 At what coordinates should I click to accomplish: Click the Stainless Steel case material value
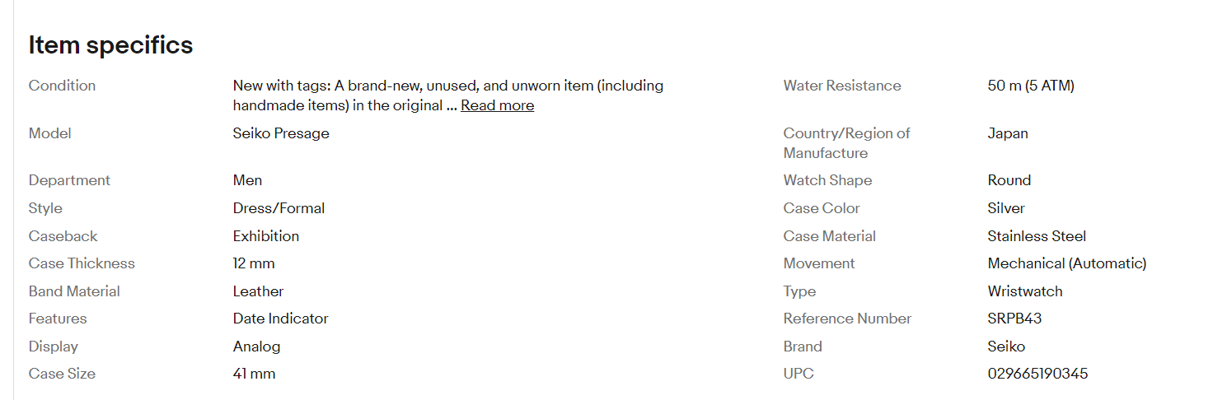coord(1037,236)
